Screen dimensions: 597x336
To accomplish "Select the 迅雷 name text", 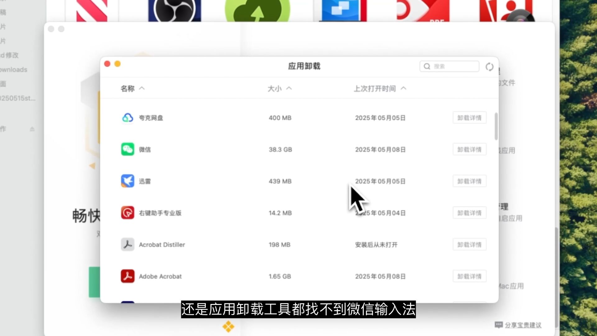I will click(x=145, y=181).
